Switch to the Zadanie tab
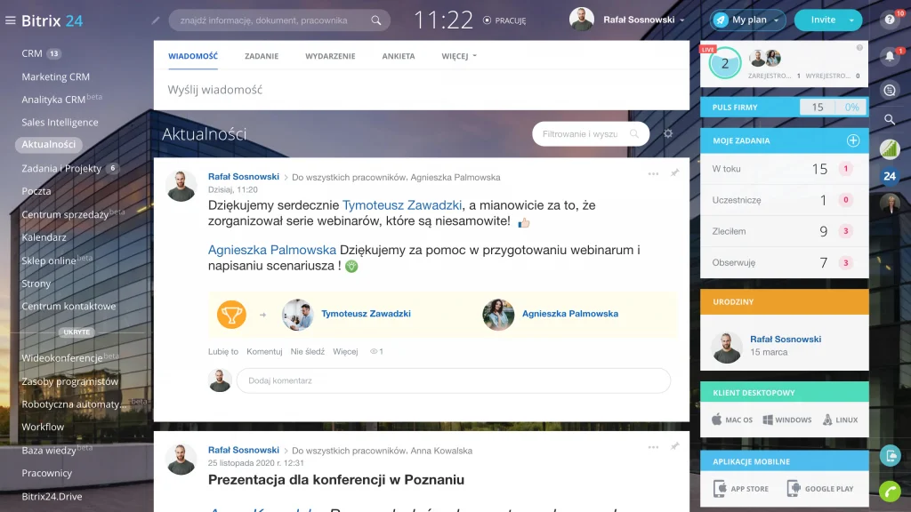911x512 pixels. [262, 56]
